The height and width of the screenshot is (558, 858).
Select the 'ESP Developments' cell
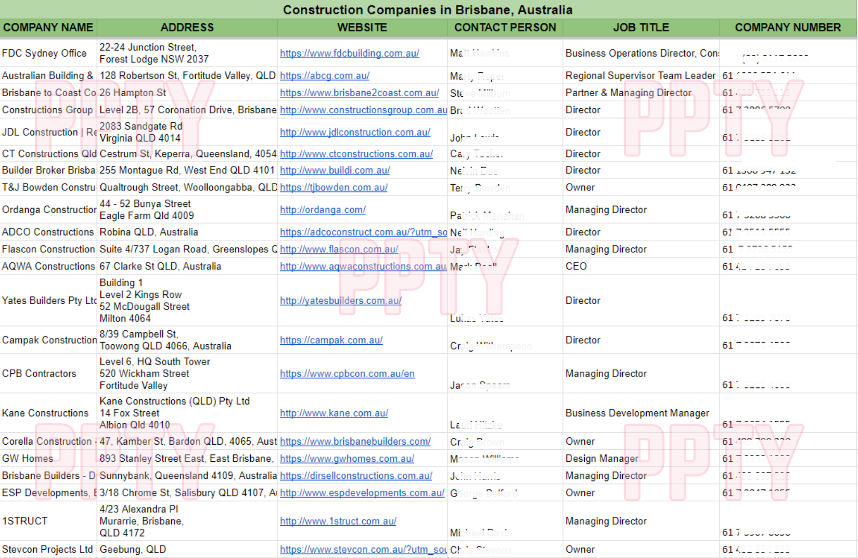click(48, 493)
